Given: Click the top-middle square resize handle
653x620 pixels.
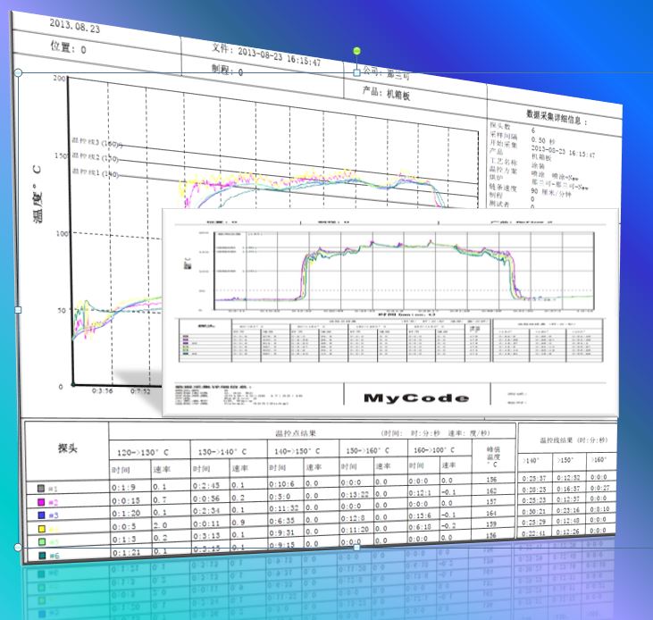Looking at the screenshot, I should click(x=356, y=72).
